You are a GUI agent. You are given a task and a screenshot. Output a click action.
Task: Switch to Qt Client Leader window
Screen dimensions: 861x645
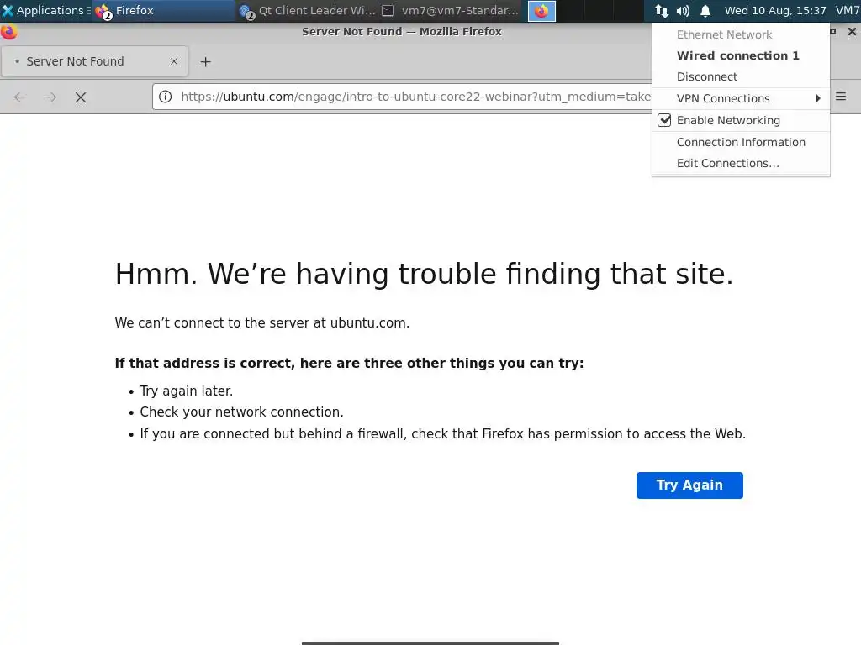[x=308, y=10]
